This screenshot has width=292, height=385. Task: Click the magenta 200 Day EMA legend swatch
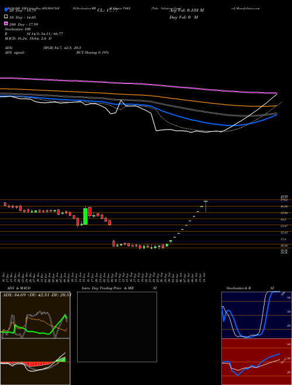[x=6, y=23]
